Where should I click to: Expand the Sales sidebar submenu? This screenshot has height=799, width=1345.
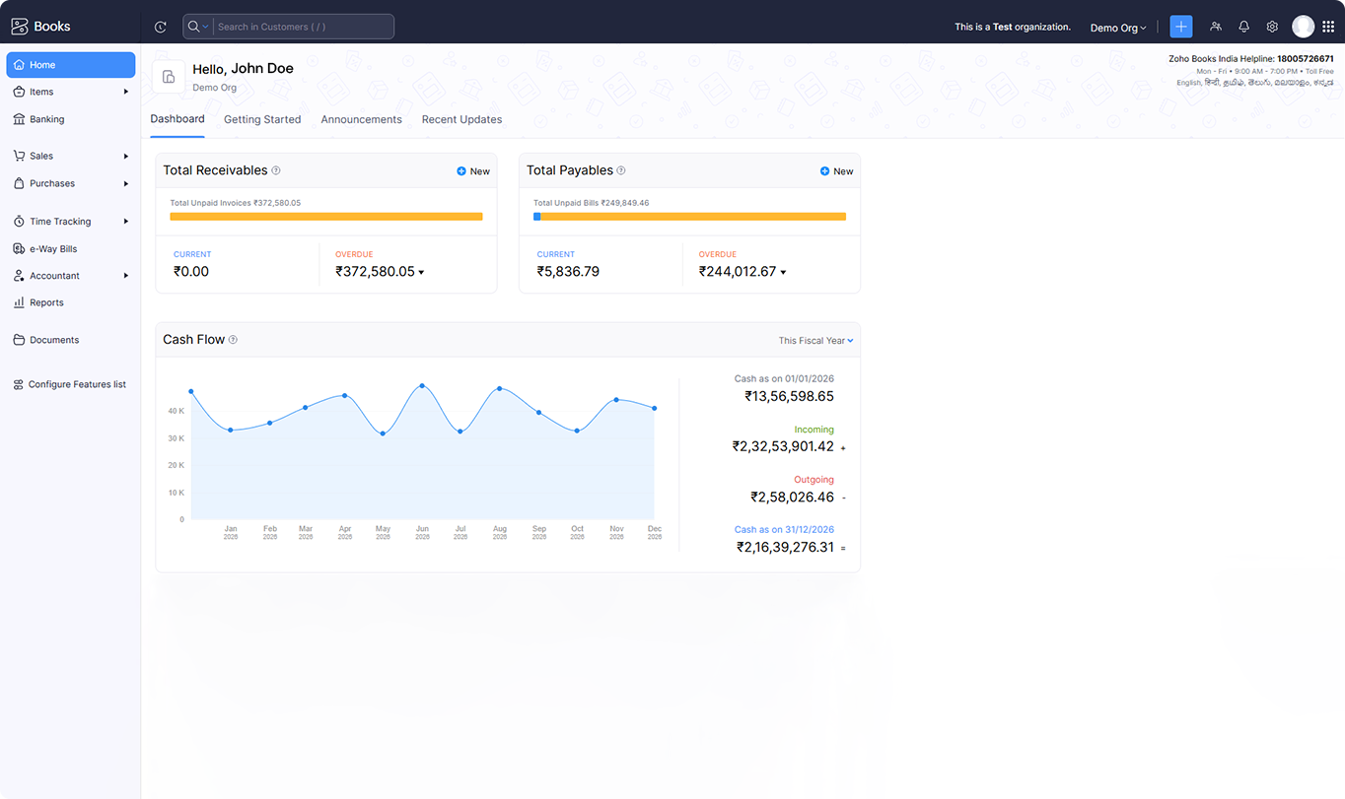click(125, 156)
